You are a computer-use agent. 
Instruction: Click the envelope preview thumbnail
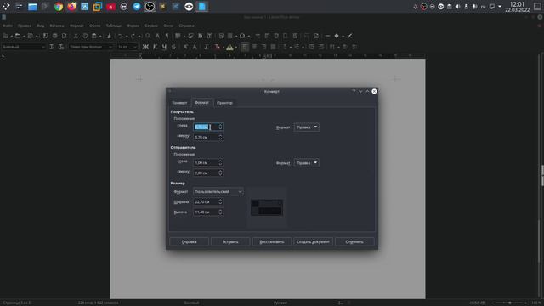click(267, 207)
